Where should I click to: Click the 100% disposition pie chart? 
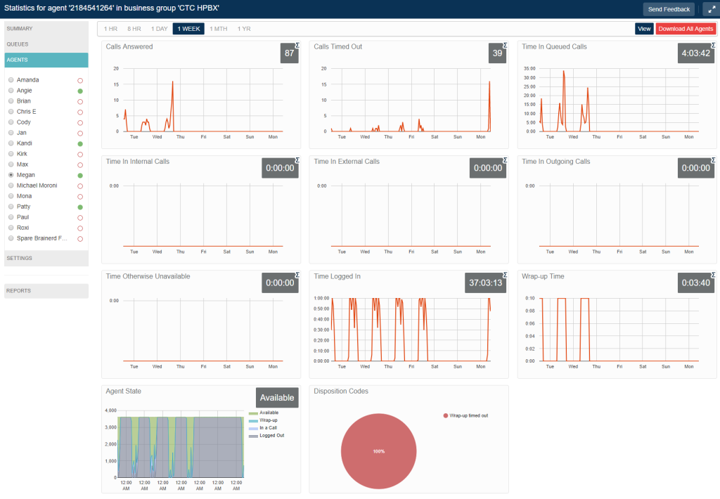click(379, 451)
